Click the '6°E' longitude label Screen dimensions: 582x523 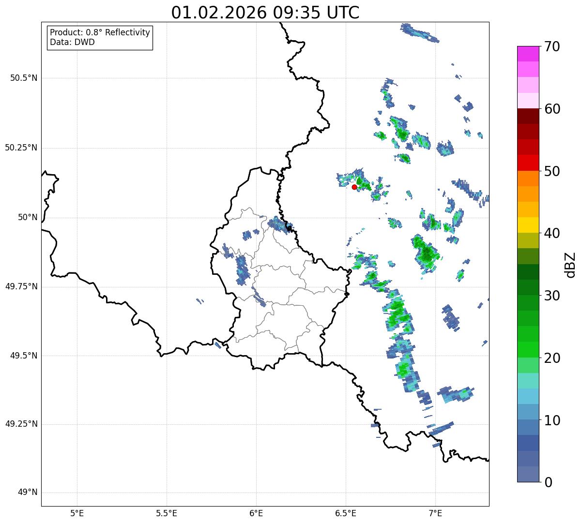click(256, 513)
